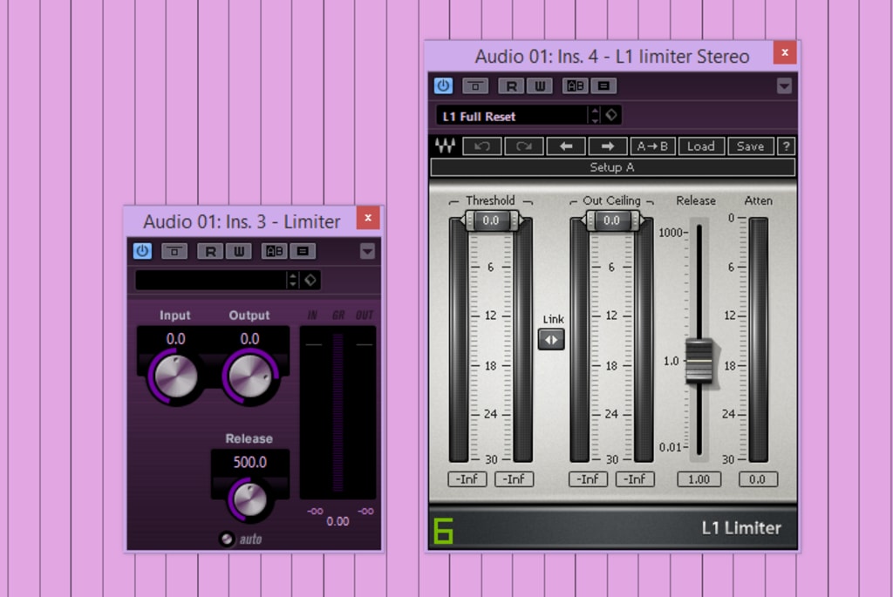
Task: Click right Threshold -Inf peak readout
Action: [x=514, y=479]
